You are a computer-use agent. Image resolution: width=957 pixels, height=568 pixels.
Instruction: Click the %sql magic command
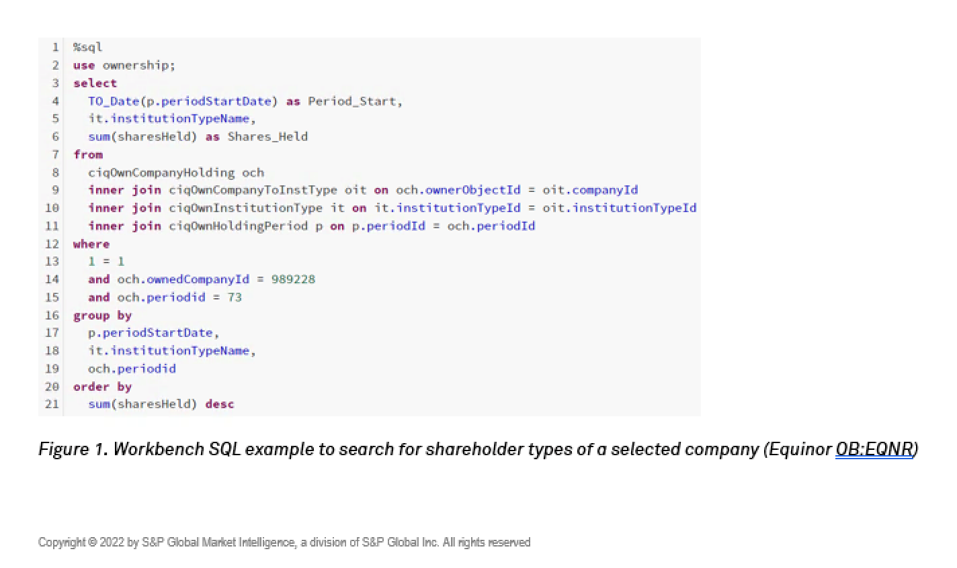coord(87,47)
